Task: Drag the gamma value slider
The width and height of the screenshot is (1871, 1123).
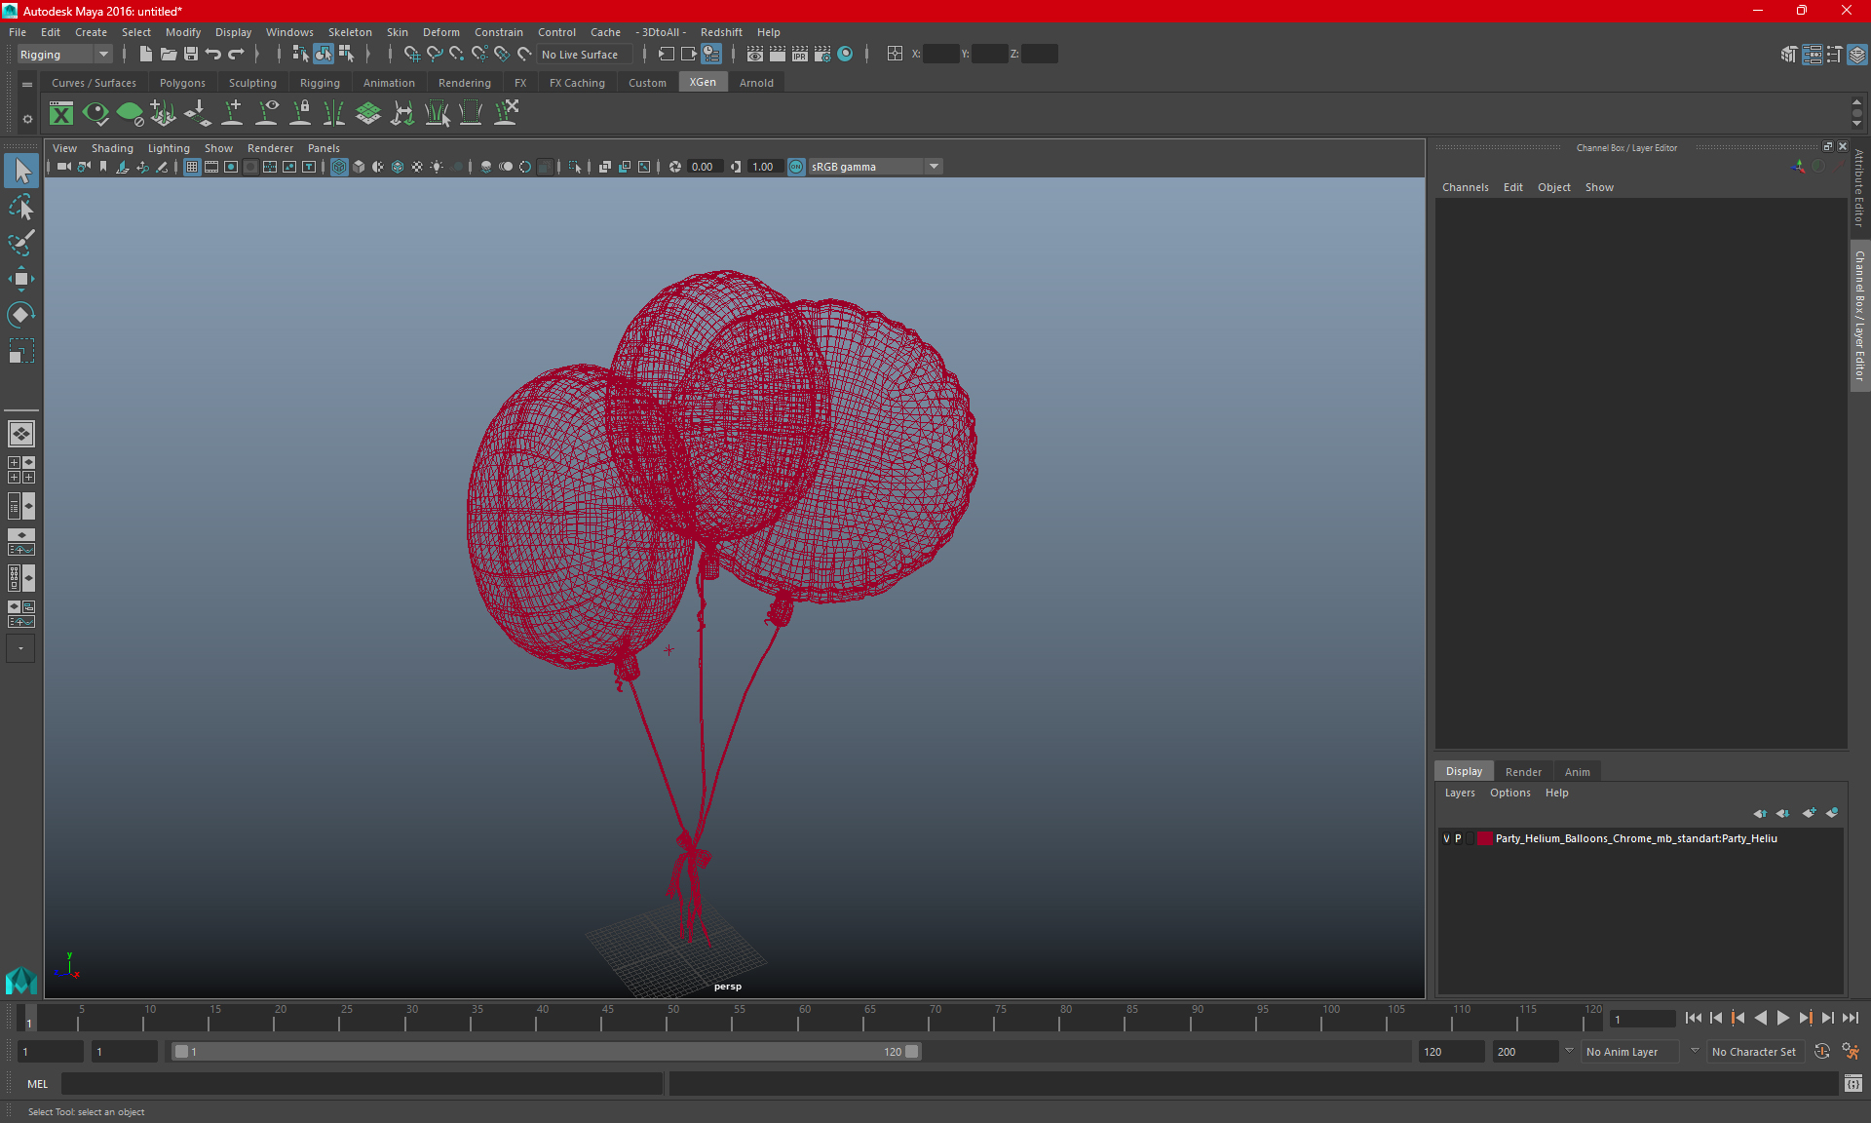Action: [737, 166]
